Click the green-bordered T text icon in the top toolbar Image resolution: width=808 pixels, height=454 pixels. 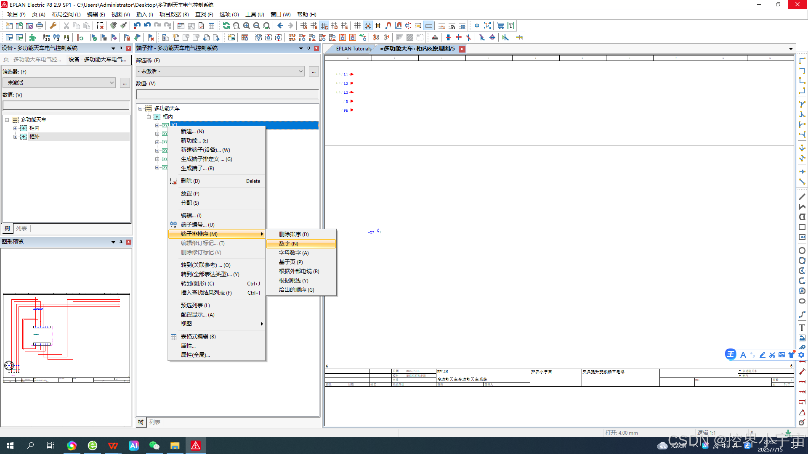(511, 26)
